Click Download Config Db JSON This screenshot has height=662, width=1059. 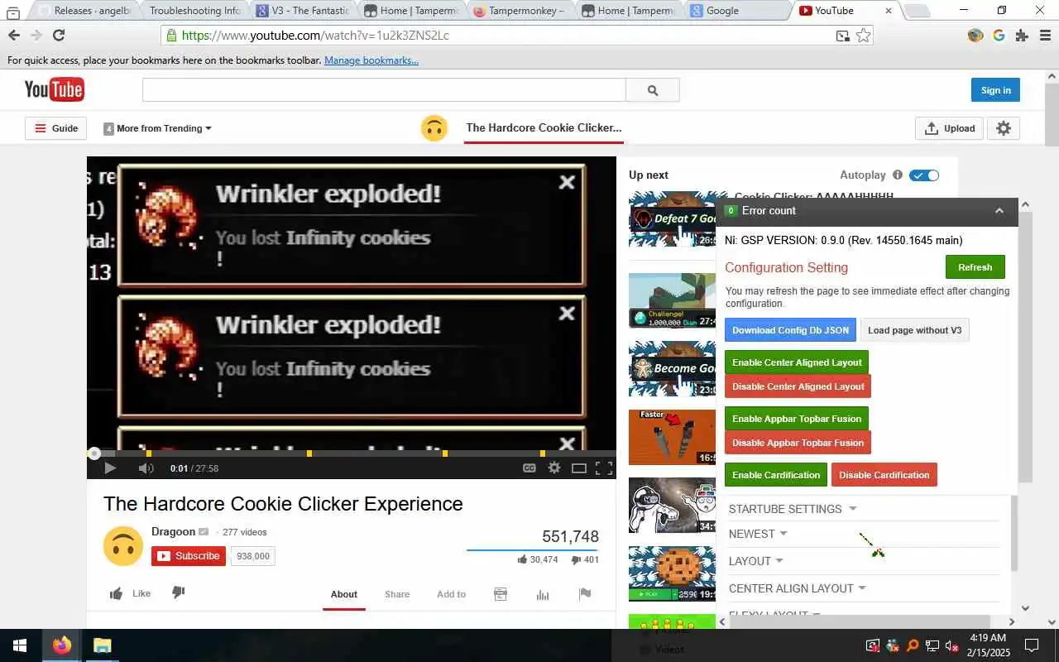[x=790, y=330]
